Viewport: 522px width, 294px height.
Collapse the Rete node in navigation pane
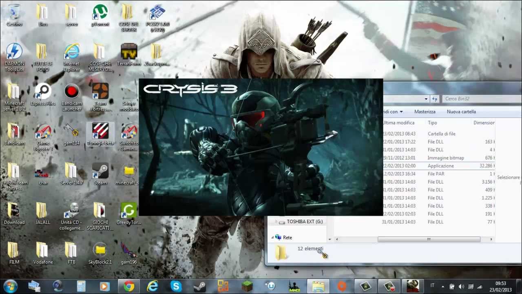(x=272, y=237)
